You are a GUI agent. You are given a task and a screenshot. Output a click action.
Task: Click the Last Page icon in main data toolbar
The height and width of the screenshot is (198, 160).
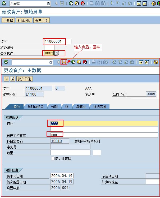(132, 62)
